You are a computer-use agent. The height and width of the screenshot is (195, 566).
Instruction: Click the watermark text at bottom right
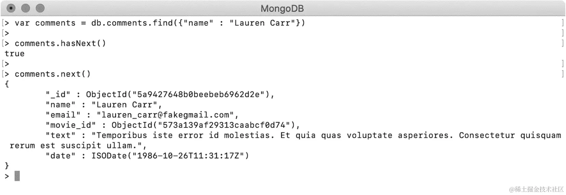(536, 189)
